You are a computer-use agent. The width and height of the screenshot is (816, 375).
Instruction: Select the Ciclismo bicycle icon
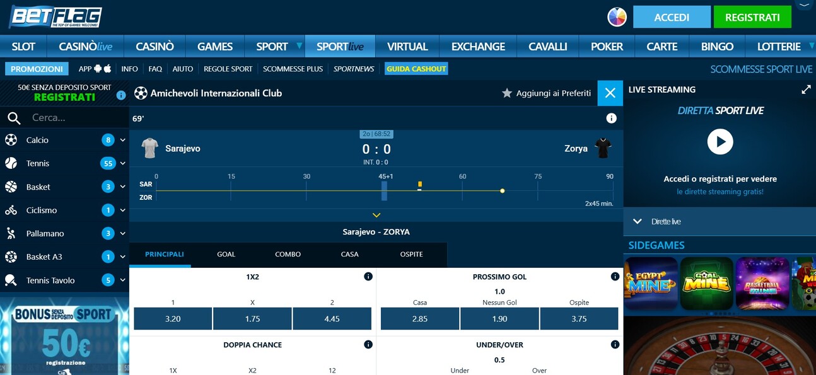click(x=11, y=210)
